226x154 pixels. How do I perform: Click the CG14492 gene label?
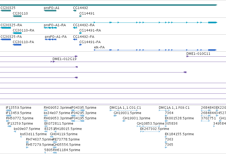80,8
